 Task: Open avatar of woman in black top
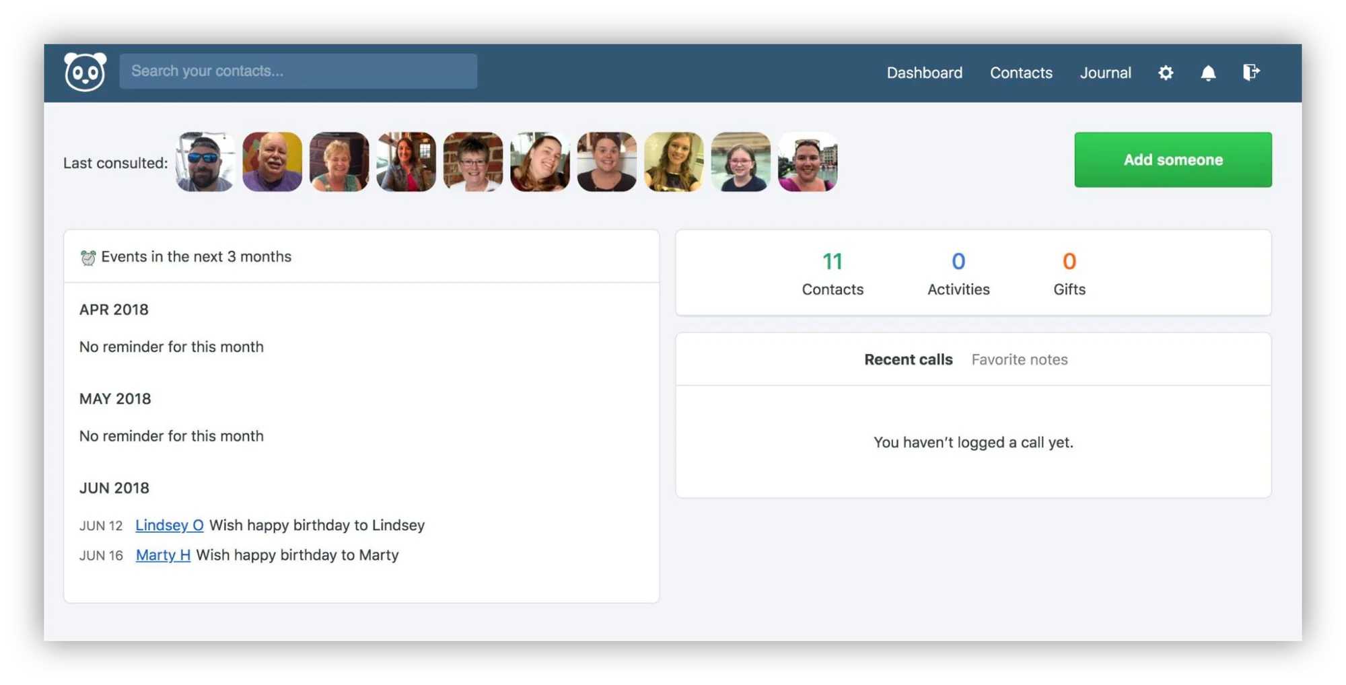(x=607, y=161)
